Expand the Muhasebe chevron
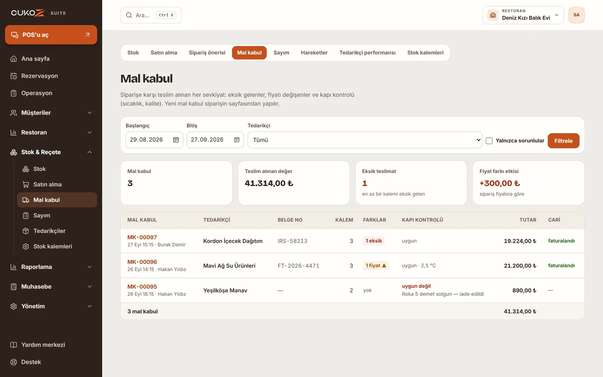603x377 pixels. [90, 287]
